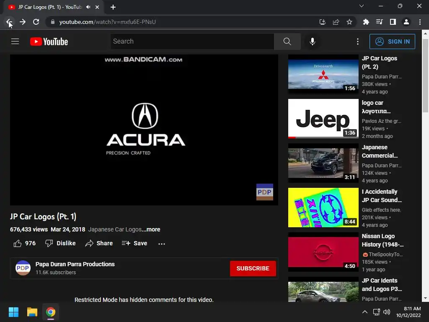Open a new tab with the plus button
Screen dimensions: 429x322
coord(113,7)
